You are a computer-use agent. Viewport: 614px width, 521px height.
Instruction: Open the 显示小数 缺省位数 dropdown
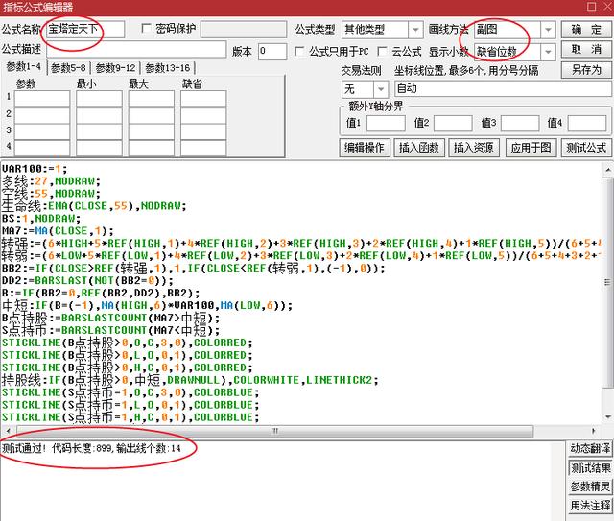pyautogui.click(x=548, y=51)
